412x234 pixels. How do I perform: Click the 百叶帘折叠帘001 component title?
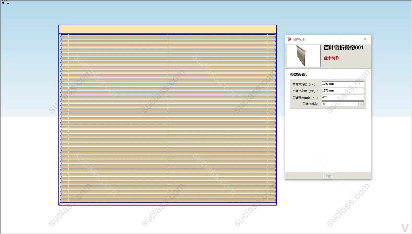tap(343, 48)
